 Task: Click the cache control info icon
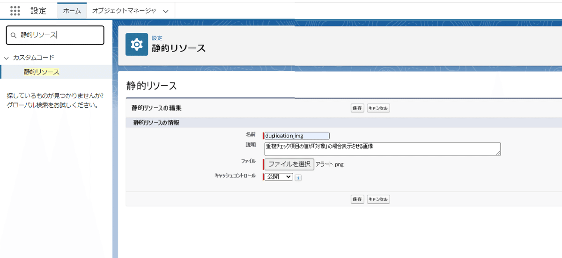pos(298,177)
